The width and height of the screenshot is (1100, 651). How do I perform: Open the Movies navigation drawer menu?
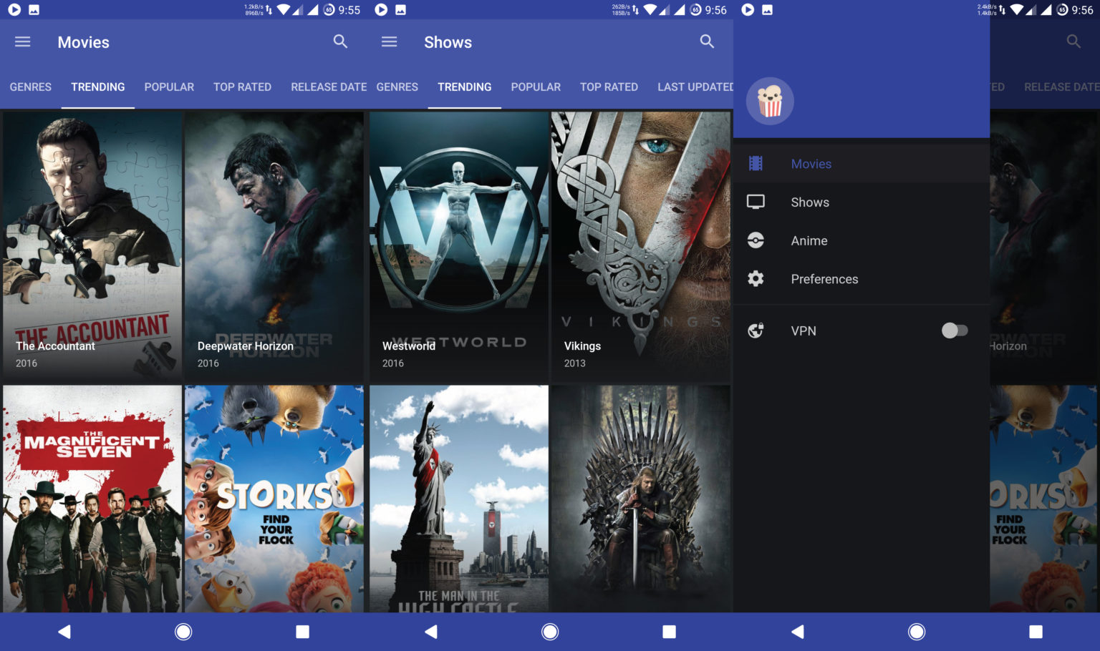(22, 41)
